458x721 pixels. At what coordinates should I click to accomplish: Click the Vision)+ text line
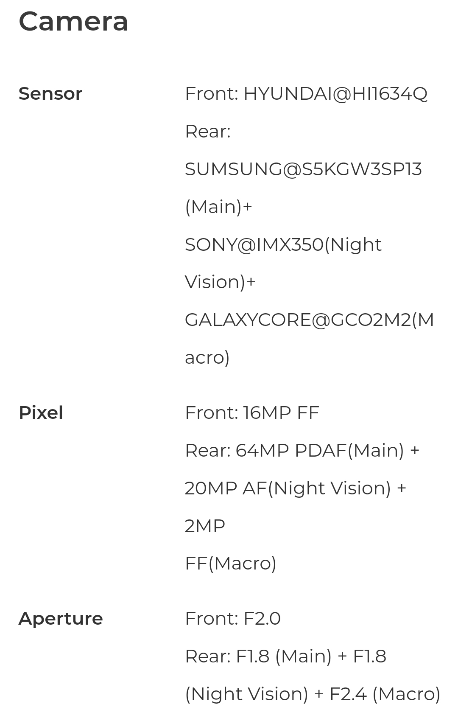click(x=220, y=282)
